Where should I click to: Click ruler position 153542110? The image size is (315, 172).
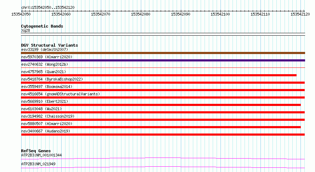[260, 14]
